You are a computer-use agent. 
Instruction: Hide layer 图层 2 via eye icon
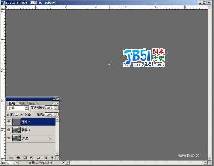[x=9, y=122]
